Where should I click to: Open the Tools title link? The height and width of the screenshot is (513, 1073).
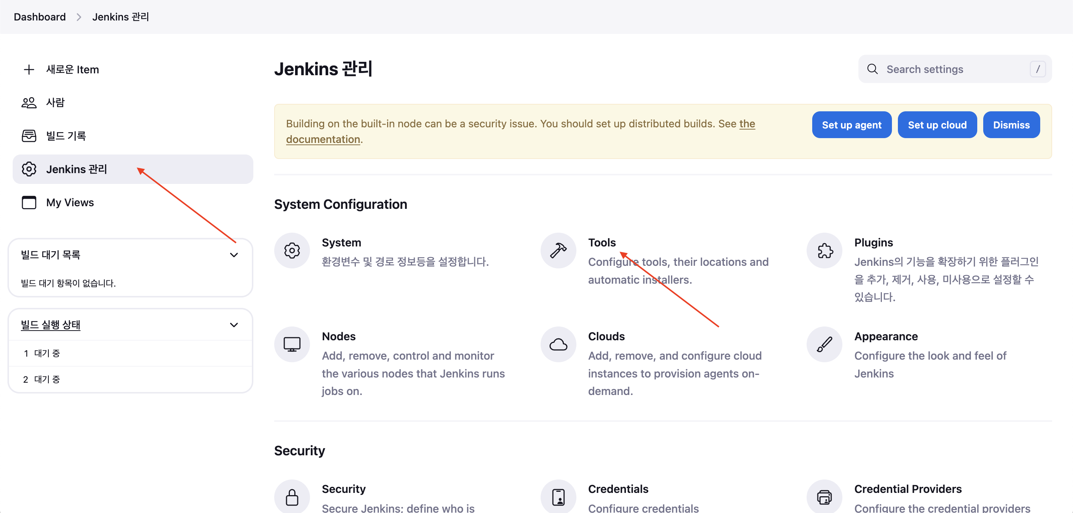coord(601,243)
